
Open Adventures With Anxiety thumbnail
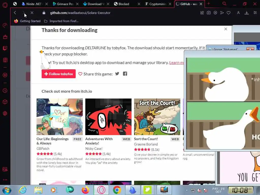[108, 117]
